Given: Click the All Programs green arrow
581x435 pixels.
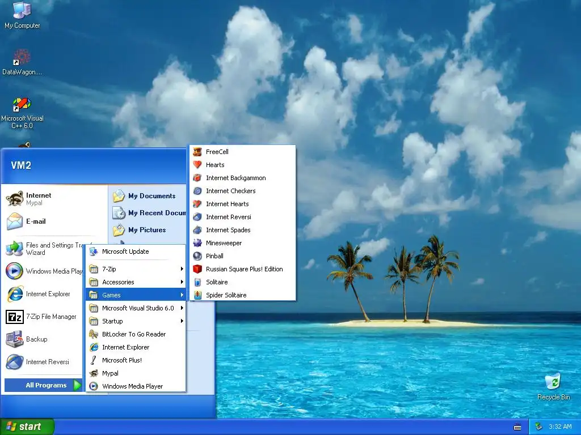Looking at the screenshot, I should coord(77,385).
